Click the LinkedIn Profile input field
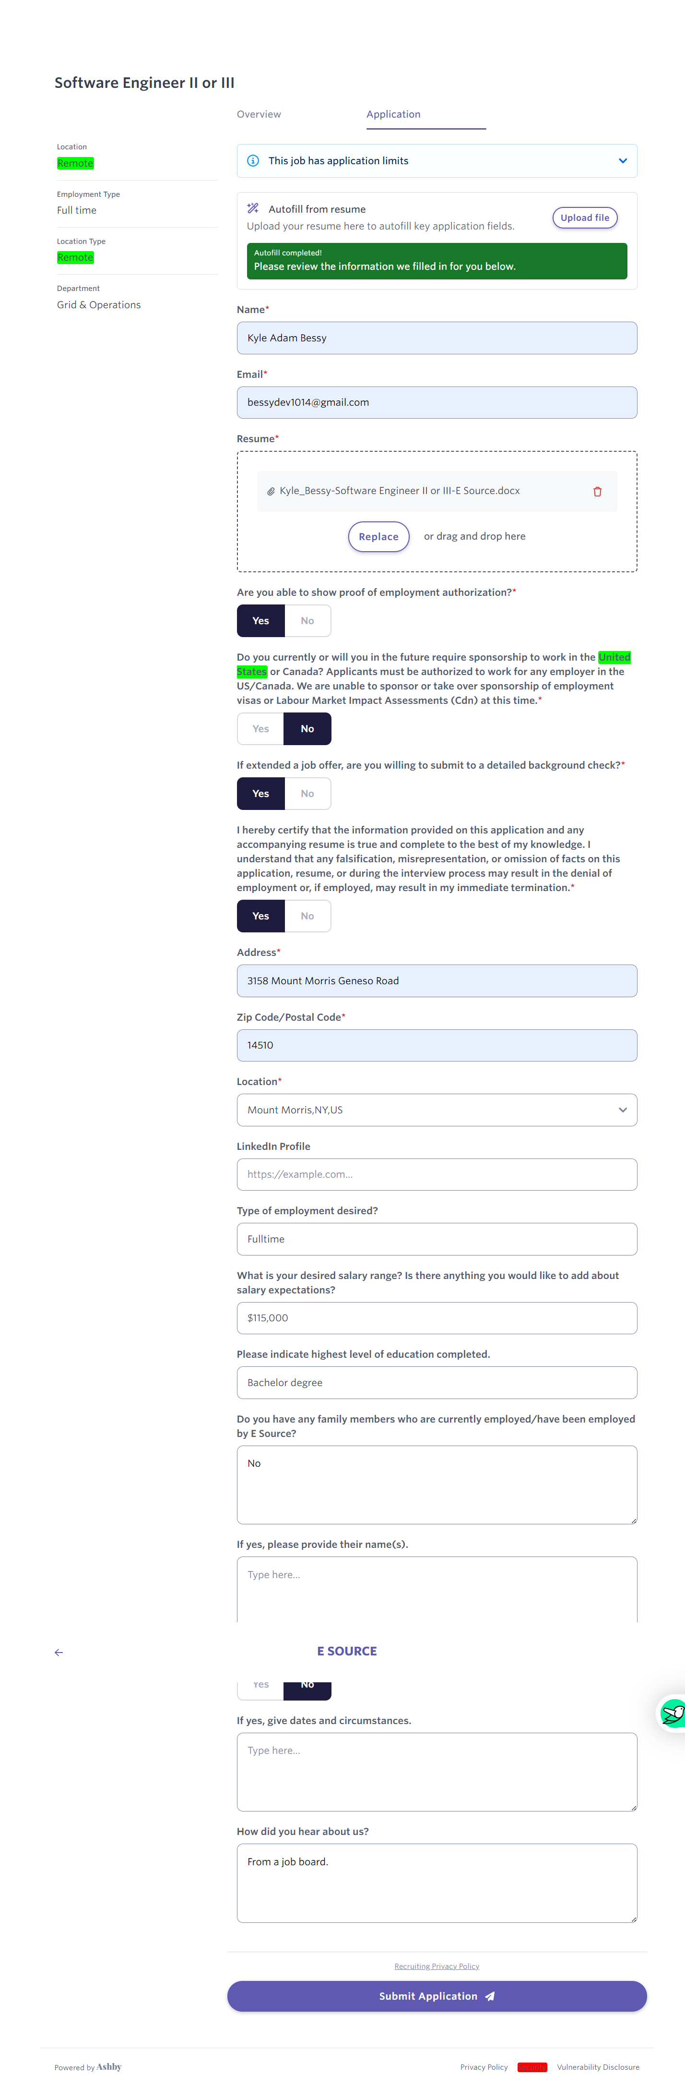Image resolution: width=685 pixels, height=2088 pixels. (437, 1174)
